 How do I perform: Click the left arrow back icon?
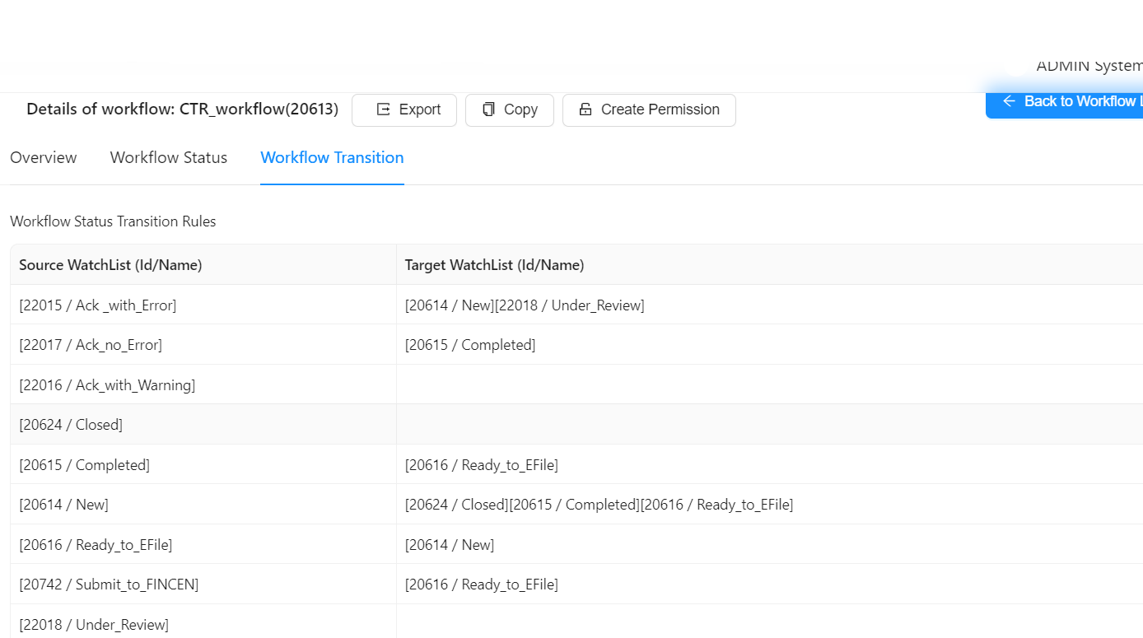pos(1009,101)
